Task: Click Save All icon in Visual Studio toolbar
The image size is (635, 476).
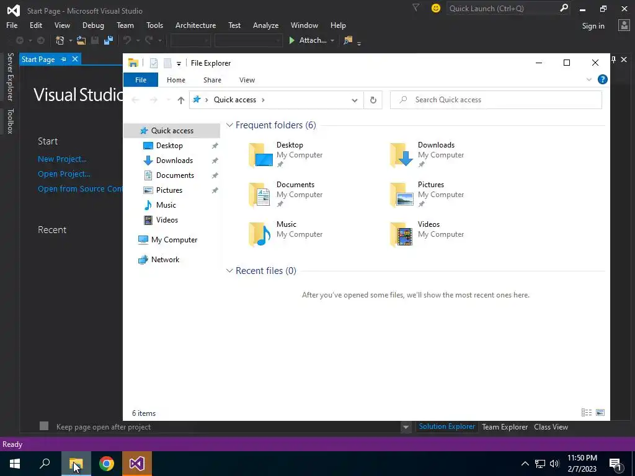Action: coord(108,40)
